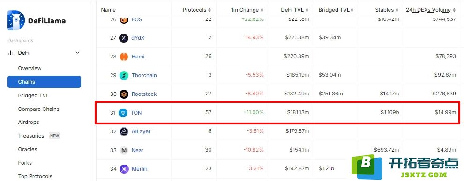Click the AILayer chain icon
This screenshot has height=181, width=464.
click(124, 131)
